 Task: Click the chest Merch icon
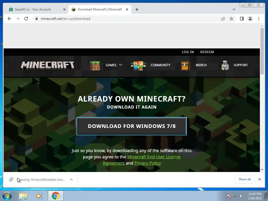(x=186, y=66)
